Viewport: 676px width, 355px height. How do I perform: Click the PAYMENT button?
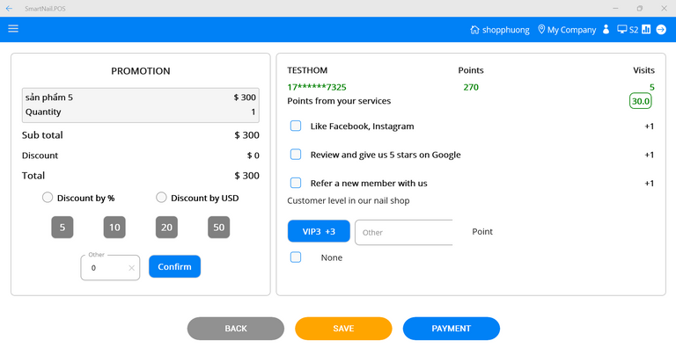pos(451,329)
